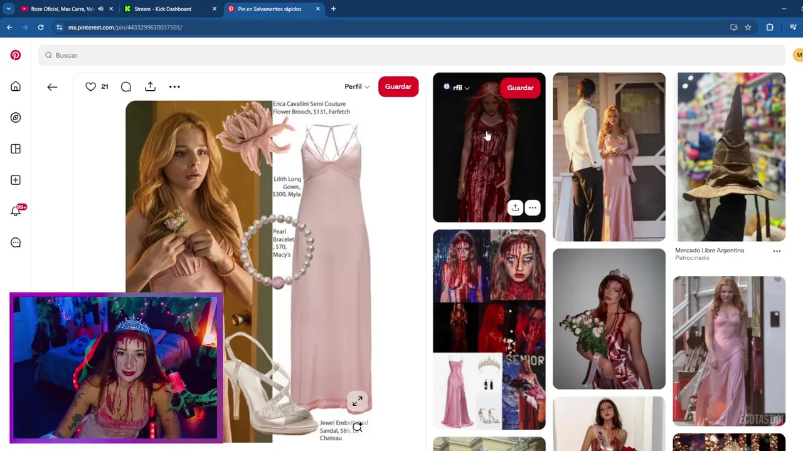Select Pin en Salvamentos rápidos tab

[x=269, y=9]
